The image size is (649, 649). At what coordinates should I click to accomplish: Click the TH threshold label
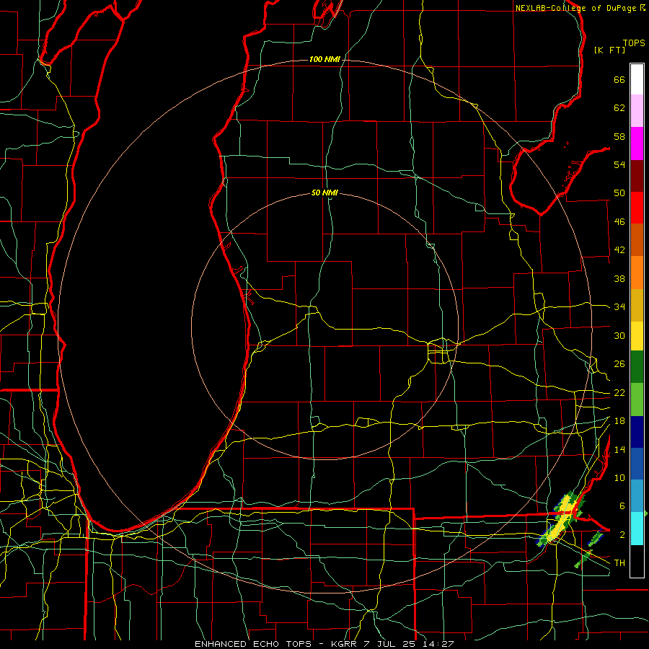(619, 563)
